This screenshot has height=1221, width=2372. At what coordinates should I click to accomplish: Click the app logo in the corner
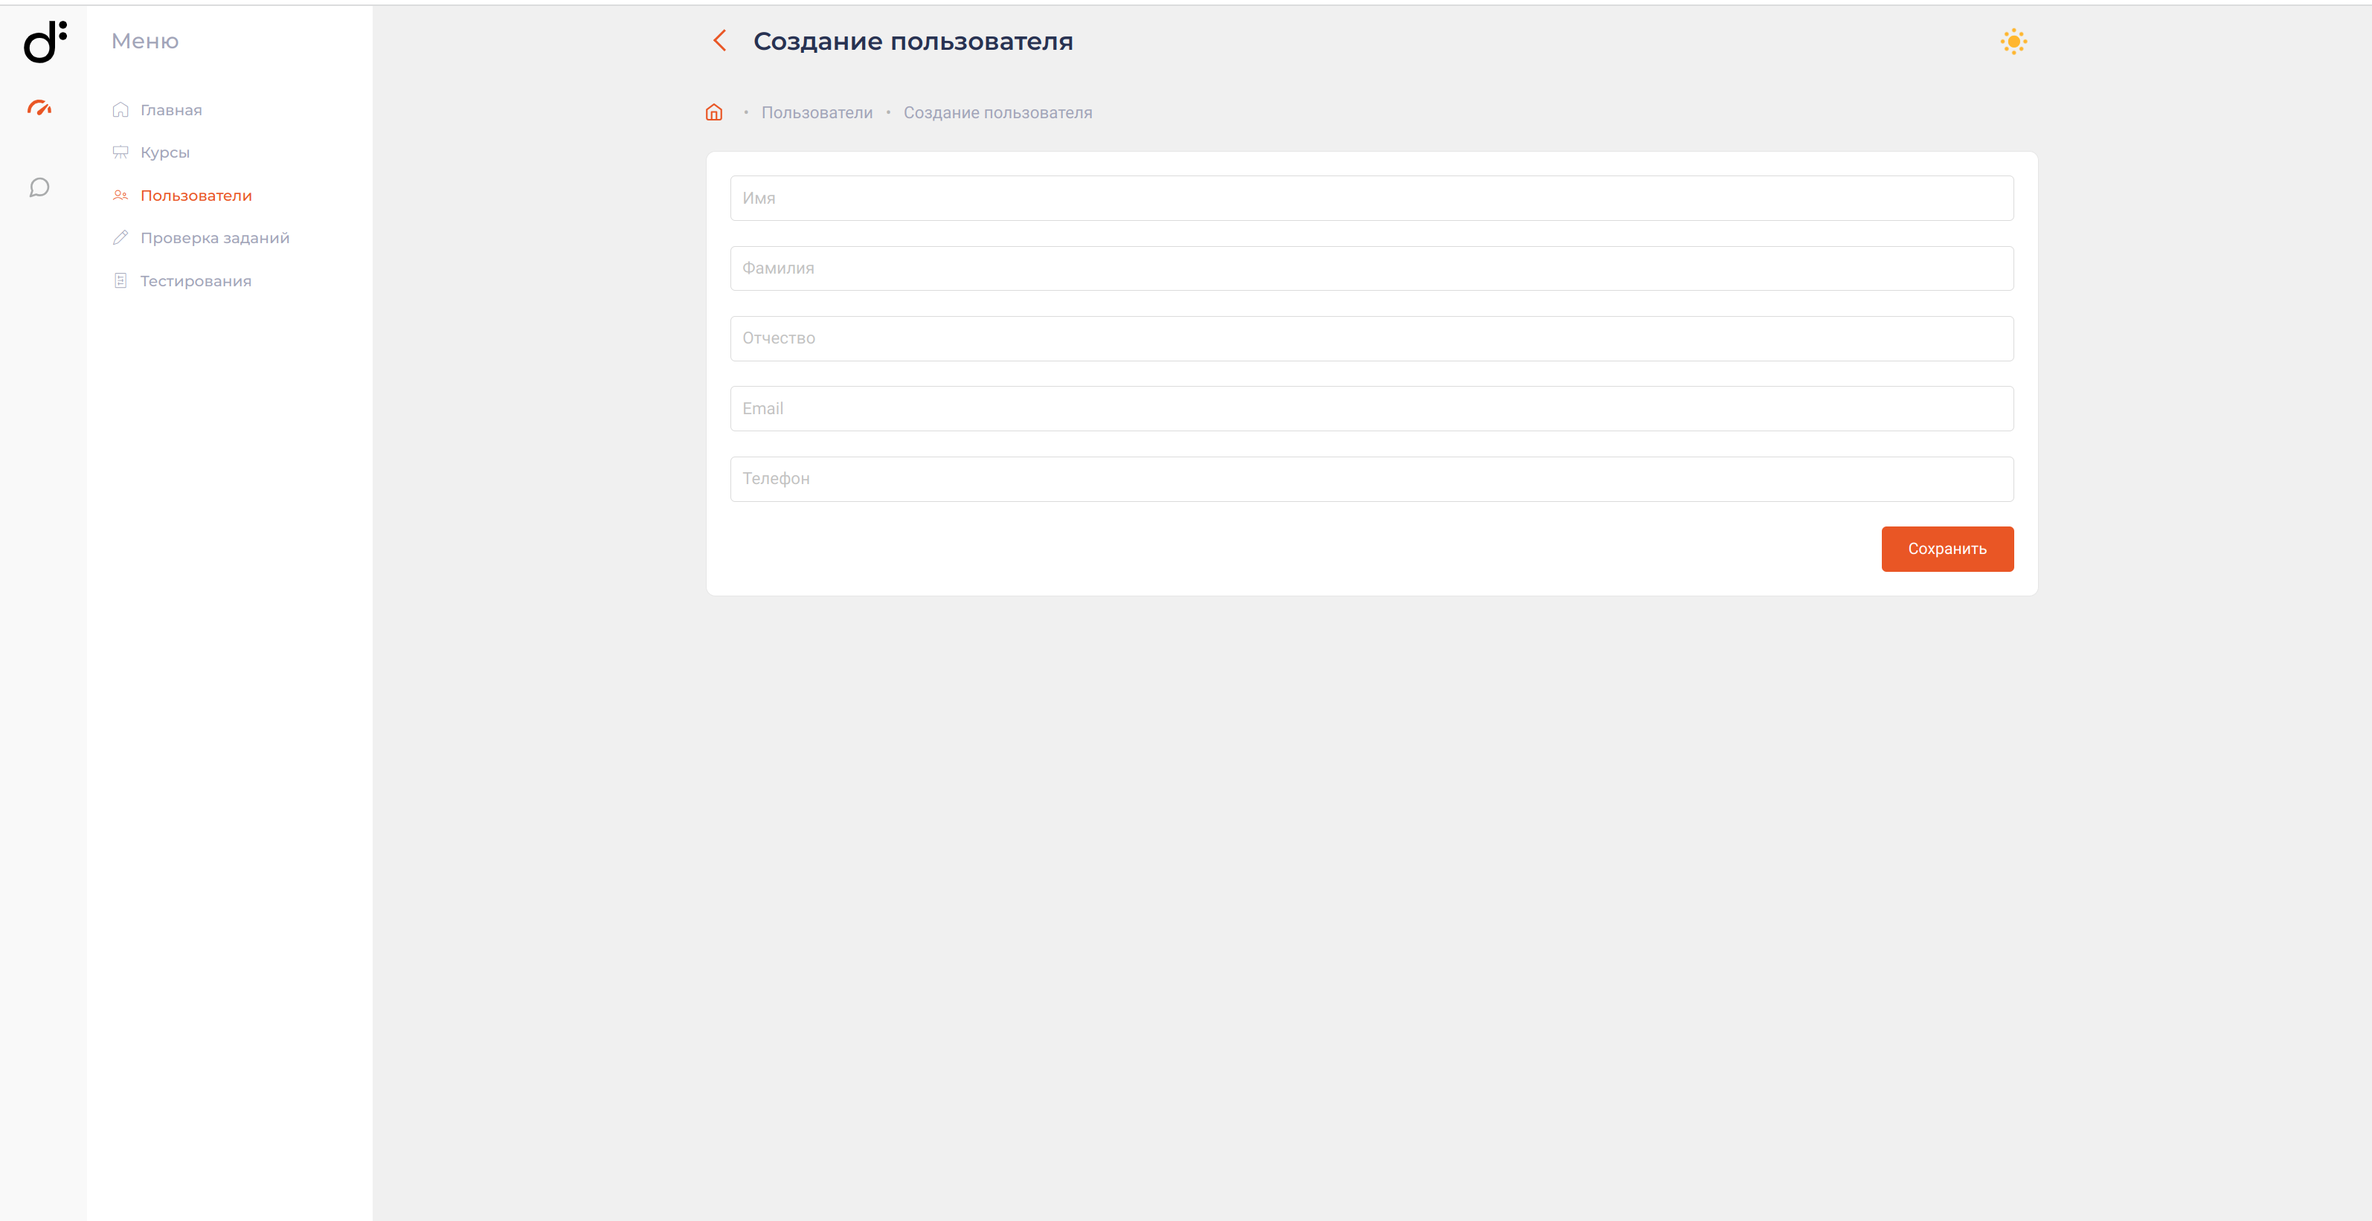pyautogui.click(x=45, y=42)
